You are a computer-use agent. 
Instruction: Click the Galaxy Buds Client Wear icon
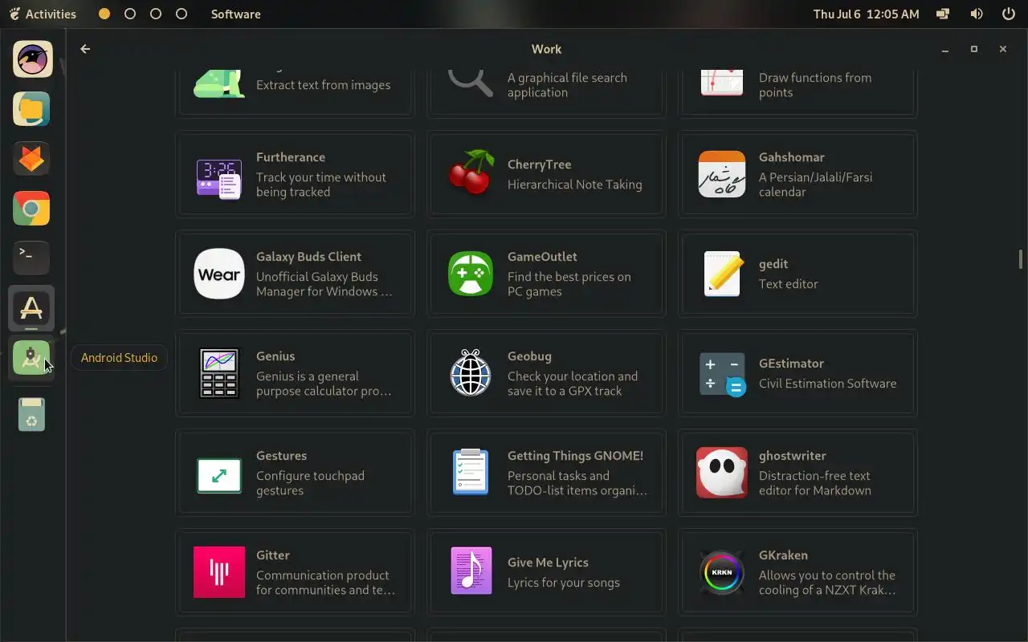219,274
